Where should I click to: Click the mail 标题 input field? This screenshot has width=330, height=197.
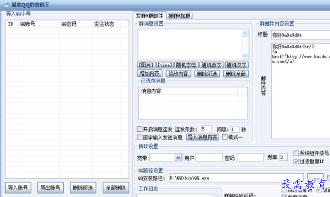[x=301, y=35]
